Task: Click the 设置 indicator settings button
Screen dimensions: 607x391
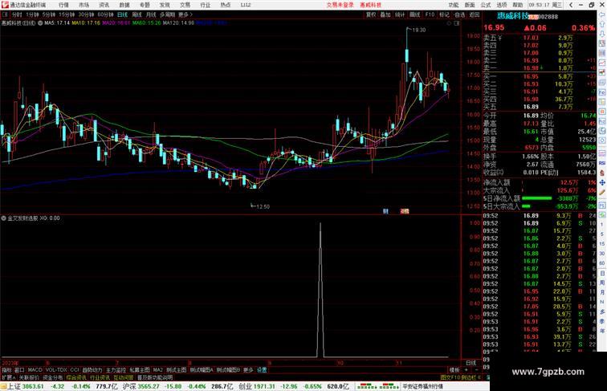Action: (262, 370)
